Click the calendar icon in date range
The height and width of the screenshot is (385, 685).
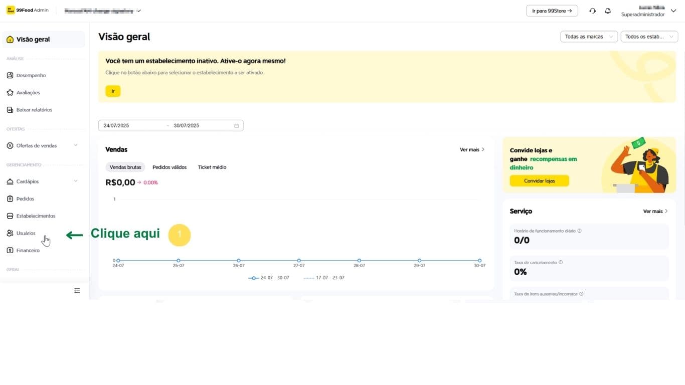tap(237, 126)
